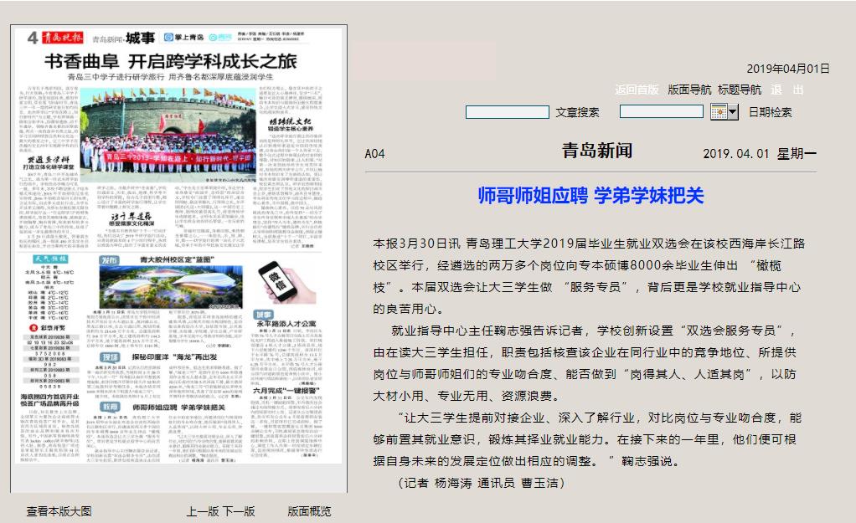
Task: Click the 退出 exit link
Action: pyautogui.click(x=786, y=90)
